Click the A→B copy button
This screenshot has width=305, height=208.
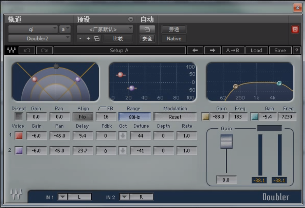[x=233, y=50]
